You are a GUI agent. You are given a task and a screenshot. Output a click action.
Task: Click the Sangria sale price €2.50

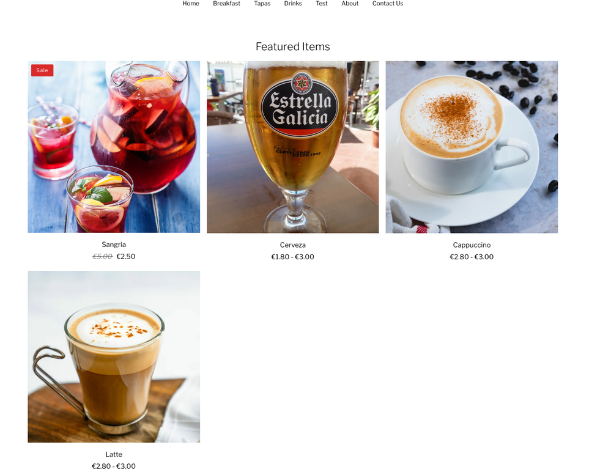click(x=126, y=257)
